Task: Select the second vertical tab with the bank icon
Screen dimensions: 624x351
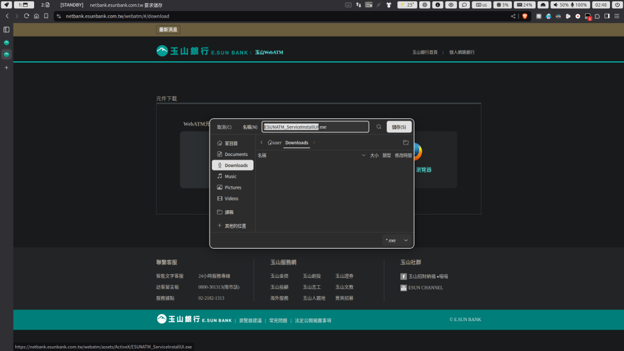Action: (6, 54)
